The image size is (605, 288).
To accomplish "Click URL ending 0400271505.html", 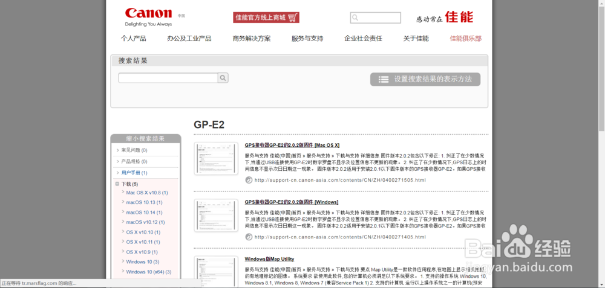I will 340,180.
